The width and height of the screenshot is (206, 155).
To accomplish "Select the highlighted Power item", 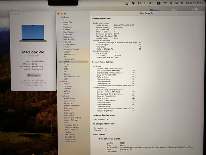I will 73,62.
